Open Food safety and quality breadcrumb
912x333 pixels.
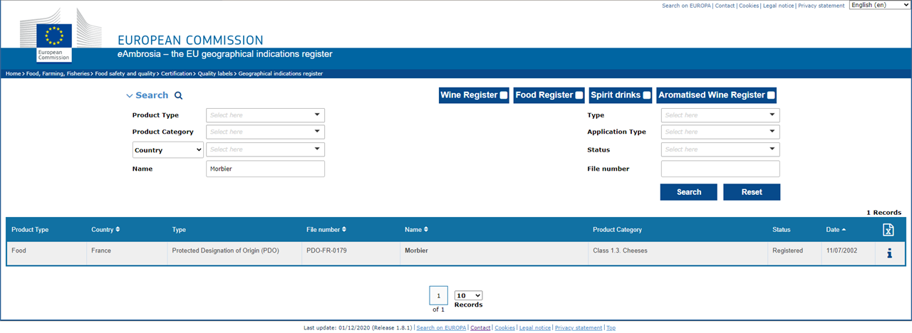[125, 73]
